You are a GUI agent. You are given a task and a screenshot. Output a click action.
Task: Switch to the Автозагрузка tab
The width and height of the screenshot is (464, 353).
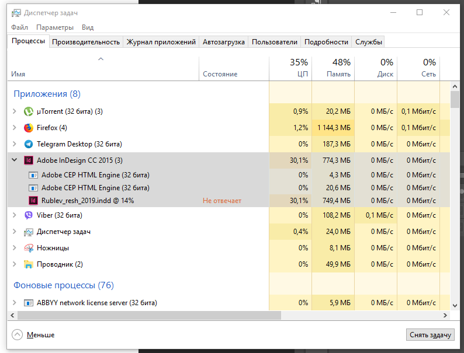click(x=224, y=42)
